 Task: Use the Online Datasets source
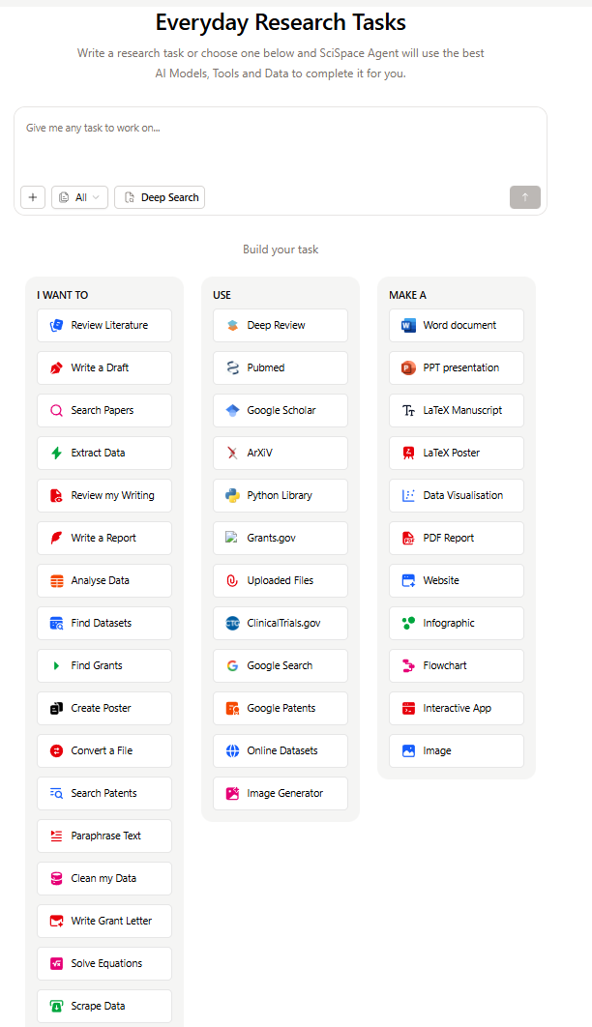(x=281, y=750)
